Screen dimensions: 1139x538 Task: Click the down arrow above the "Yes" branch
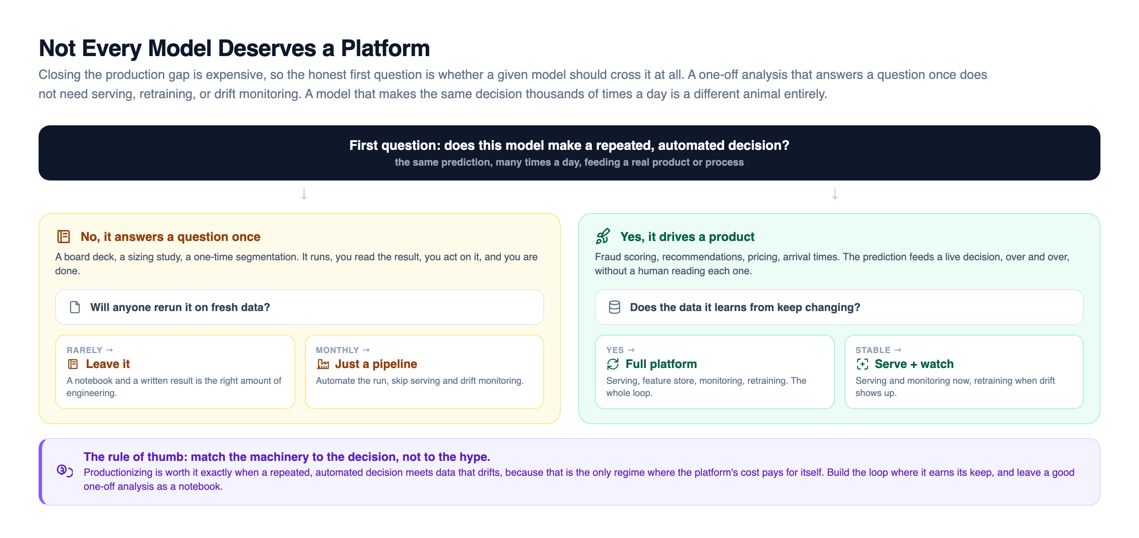(835, 195)
